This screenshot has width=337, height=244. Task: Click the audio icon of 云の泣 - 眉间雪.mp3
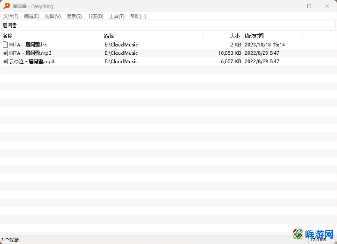click(5, 61)
